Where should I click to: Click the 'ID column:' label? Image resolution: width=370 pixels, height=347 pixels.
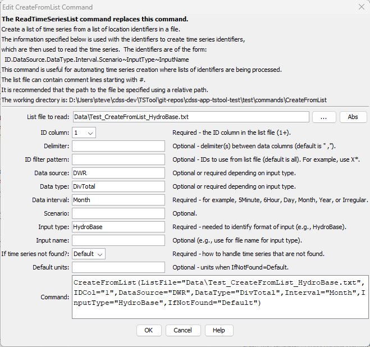pyautogui.click(x=55, y=133)
